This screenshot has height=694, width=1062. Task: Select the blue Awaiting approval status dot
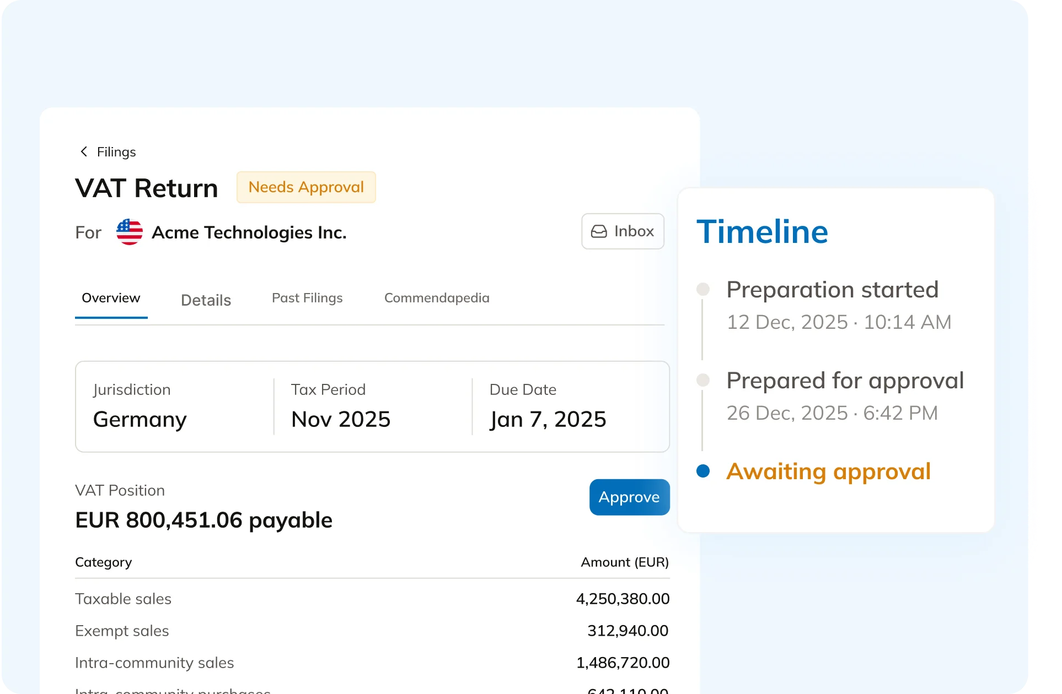click(x=702, y=471)
